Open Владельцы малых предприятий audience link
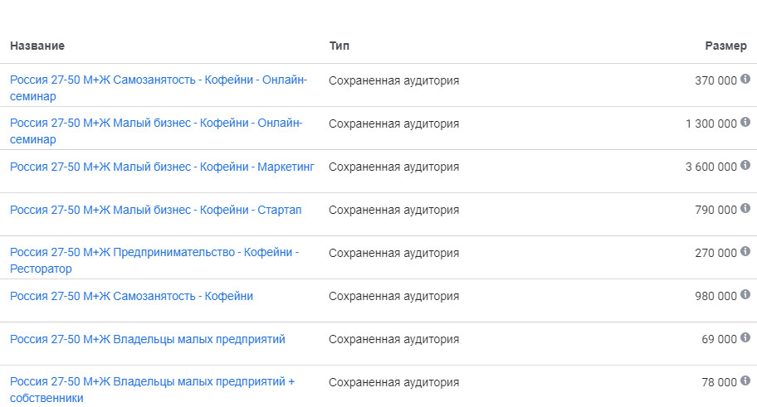 (x=147, y=340)
